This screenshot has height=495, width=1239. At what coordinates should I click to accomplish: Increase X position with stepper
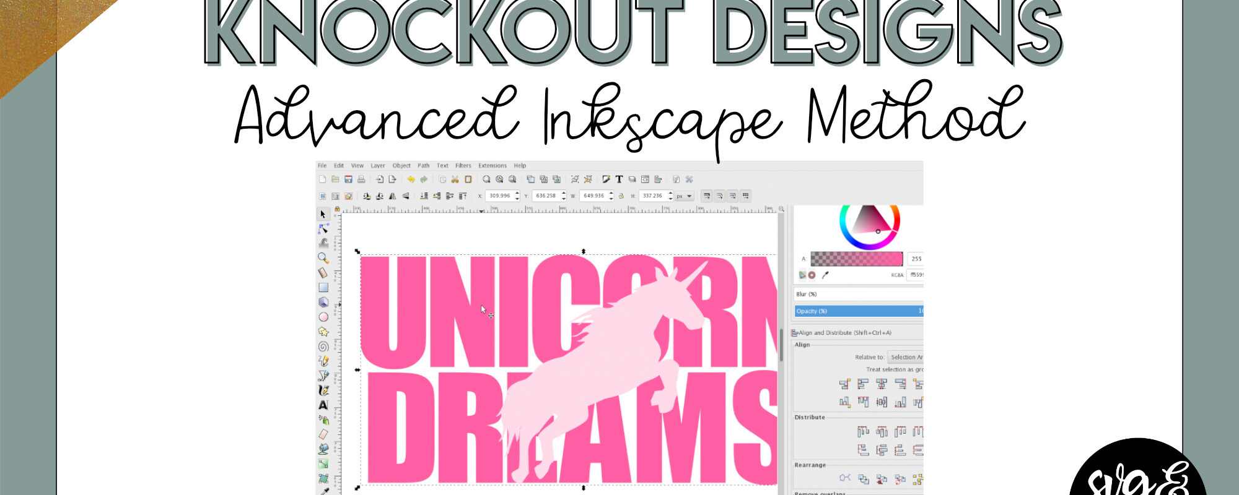(517, 193)
